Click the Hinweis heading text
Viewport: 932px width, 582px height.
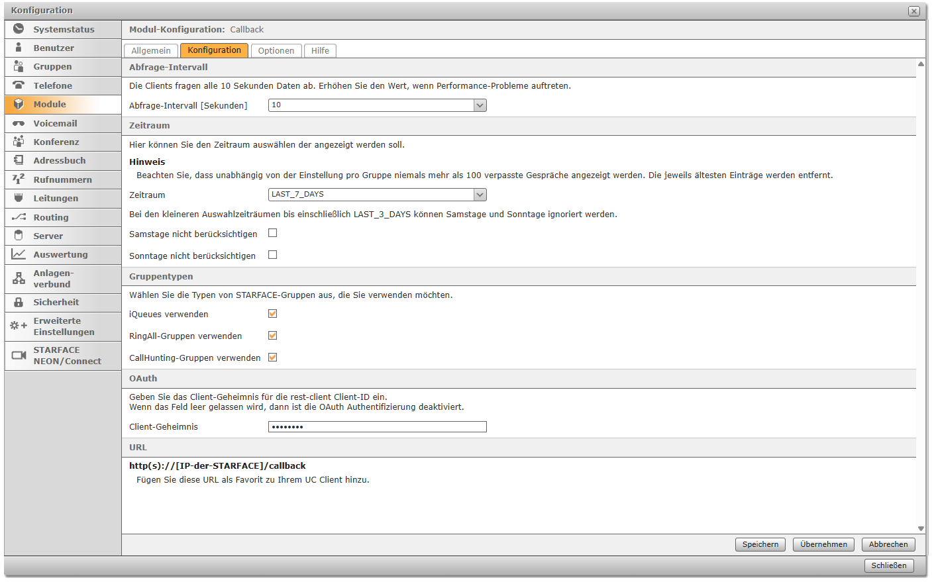[x=147, y=162]
